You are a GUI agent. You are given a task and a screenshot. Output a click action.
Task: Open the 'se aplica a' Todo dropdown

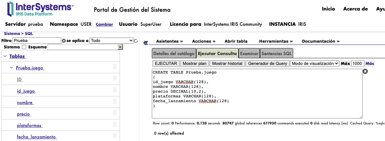pyautogui.click(x=111, y=40)
